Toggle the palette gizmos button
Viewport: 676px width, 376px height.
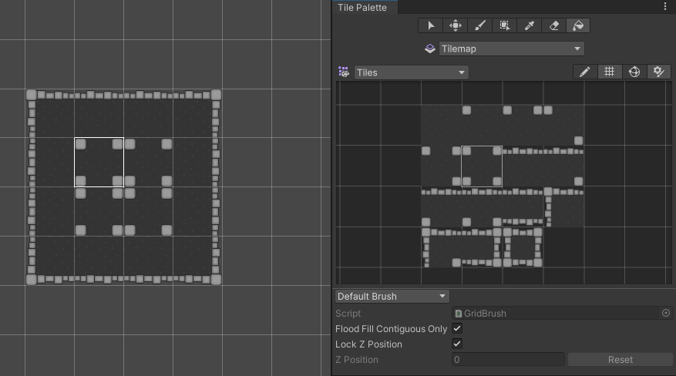pos(634,72)
